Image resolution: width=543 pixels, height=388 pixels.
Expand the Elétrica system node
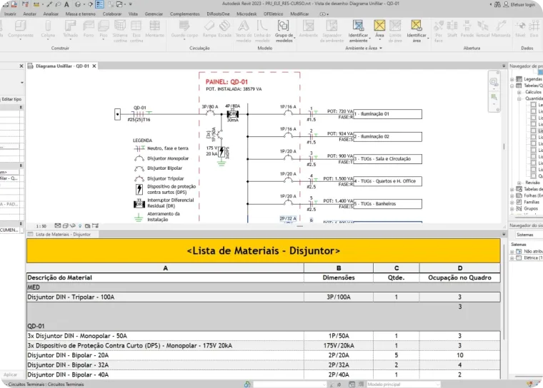[x=512, y=258]
